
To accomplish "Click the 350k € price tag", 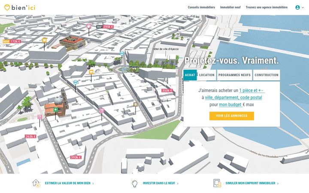I will coord(167,90).
